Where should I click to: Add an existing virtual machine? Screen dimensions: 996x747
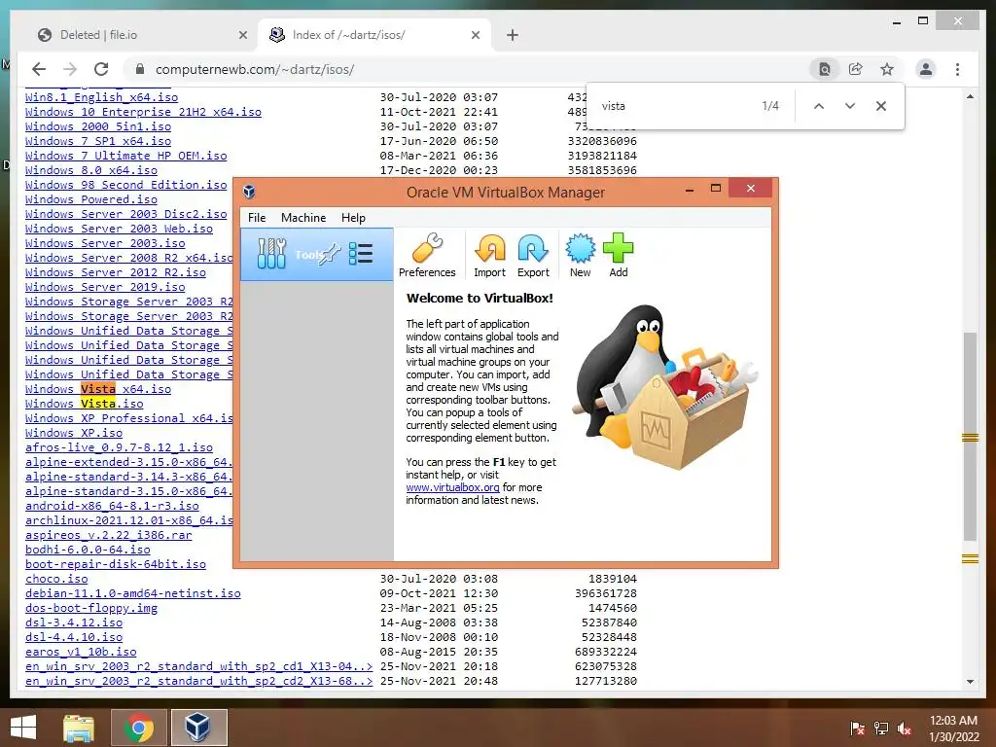click(618, 256)
